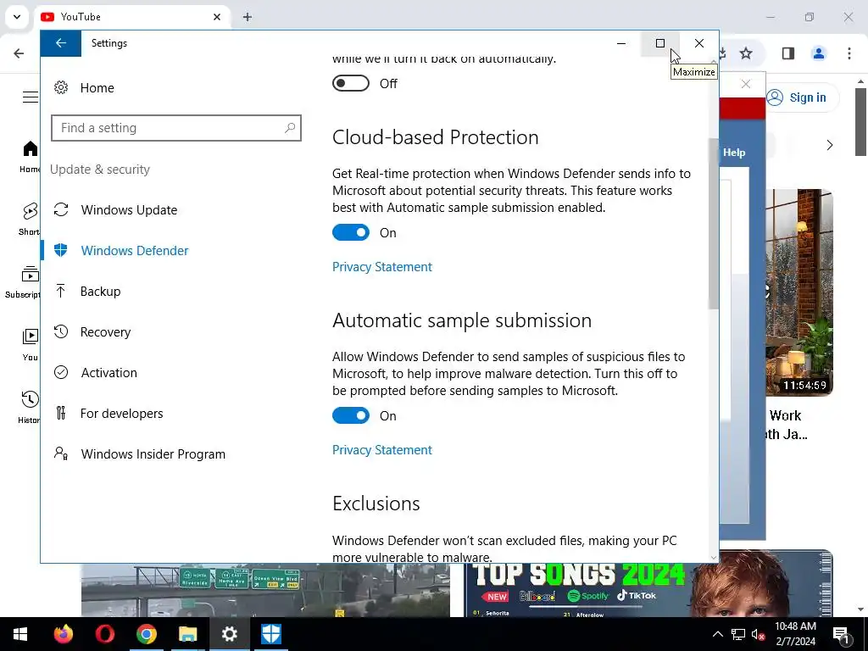Click the Activation checkmark circle icon
The image size is (868, 651).
61,372
